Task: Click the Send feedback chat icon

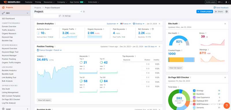Action: click(215, 7)
